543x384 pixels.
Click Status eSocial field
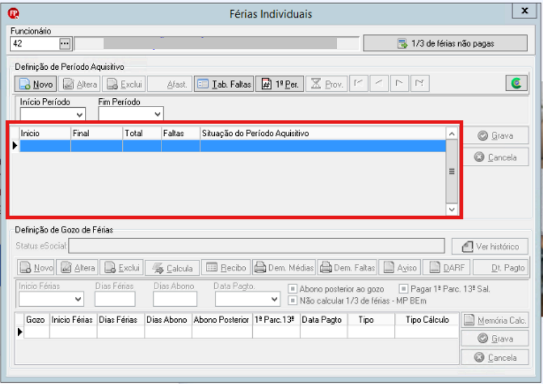(257, 246)
